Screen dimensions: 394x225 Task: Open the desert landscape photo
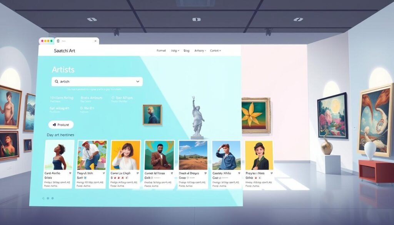tap(193, 155)
